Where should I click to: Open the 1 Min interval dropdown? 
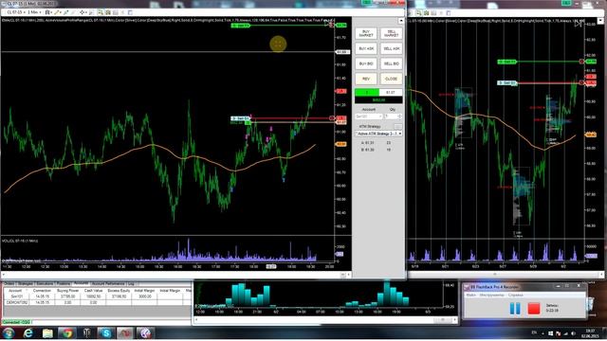tap(34, 12)
